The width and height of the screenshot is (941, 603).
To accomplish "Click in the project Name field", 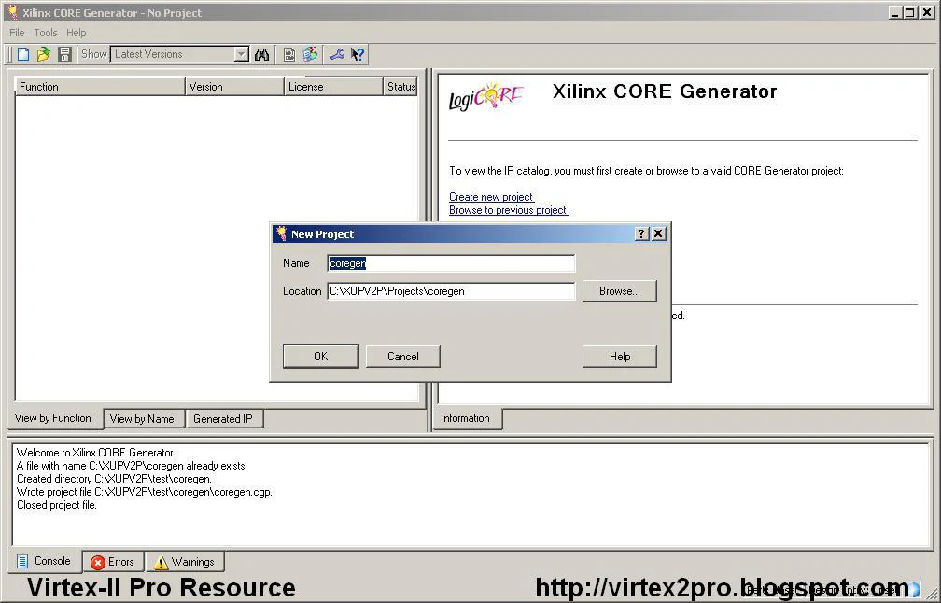I will coord(451,263).
